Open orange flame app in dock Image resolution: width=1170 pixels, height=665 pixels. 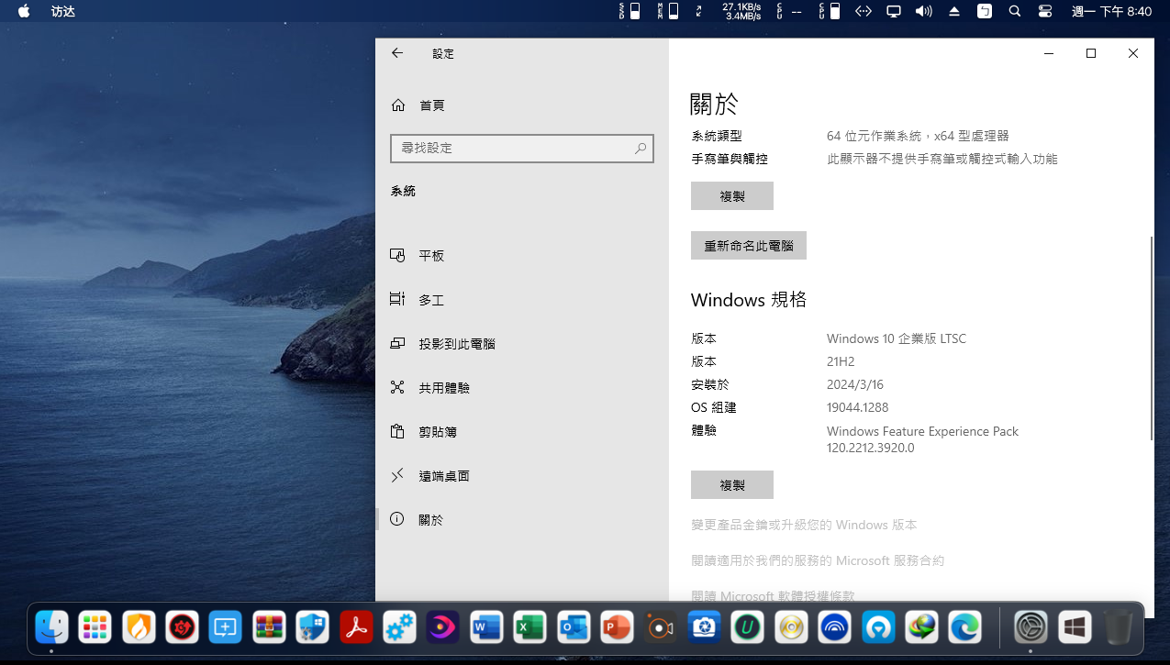pyautogui.click(x=139, y=627)
